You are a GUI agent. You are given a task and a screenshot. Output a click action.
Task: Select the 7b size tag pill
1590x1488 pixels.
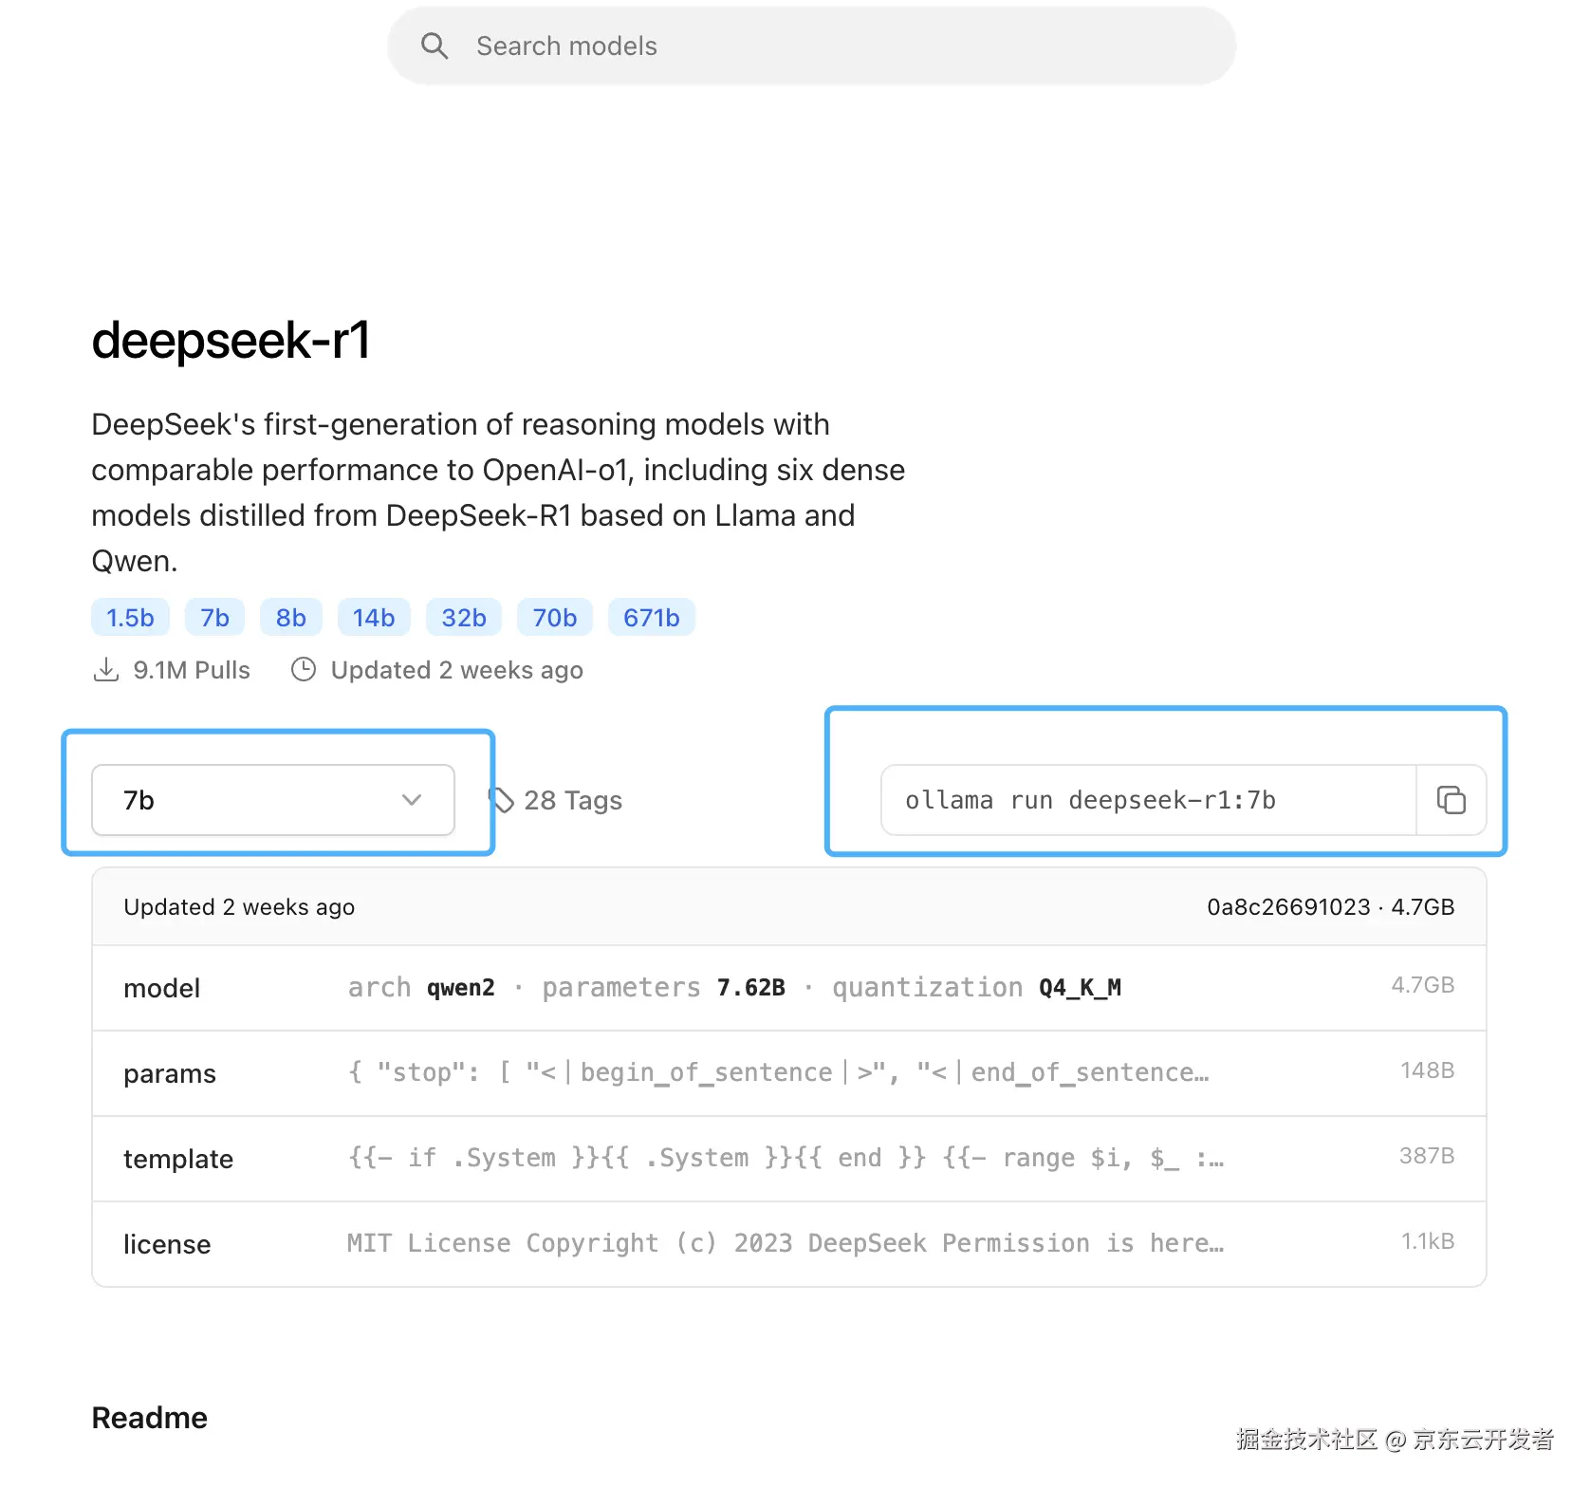[215, 618]
